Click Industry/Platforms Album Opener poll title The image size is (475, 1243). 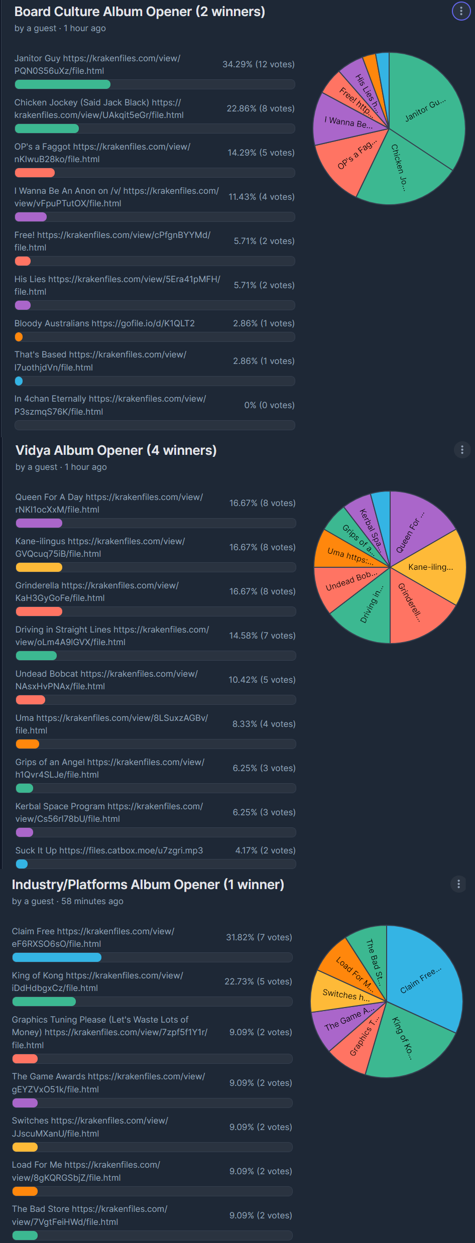pos(148,885)
